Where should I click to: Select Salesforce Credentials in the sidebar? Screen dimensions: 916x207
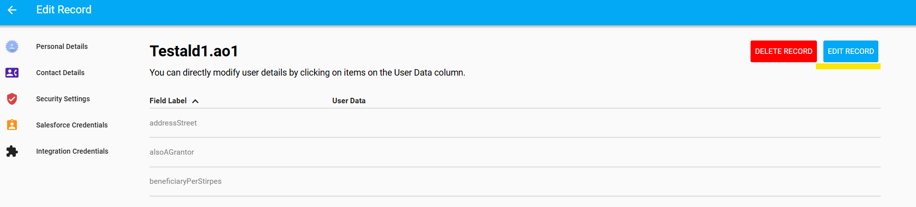click(72, 125)
